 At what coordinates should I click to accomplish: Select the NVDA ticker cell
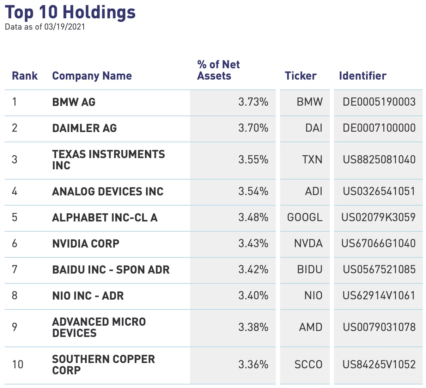308,243
